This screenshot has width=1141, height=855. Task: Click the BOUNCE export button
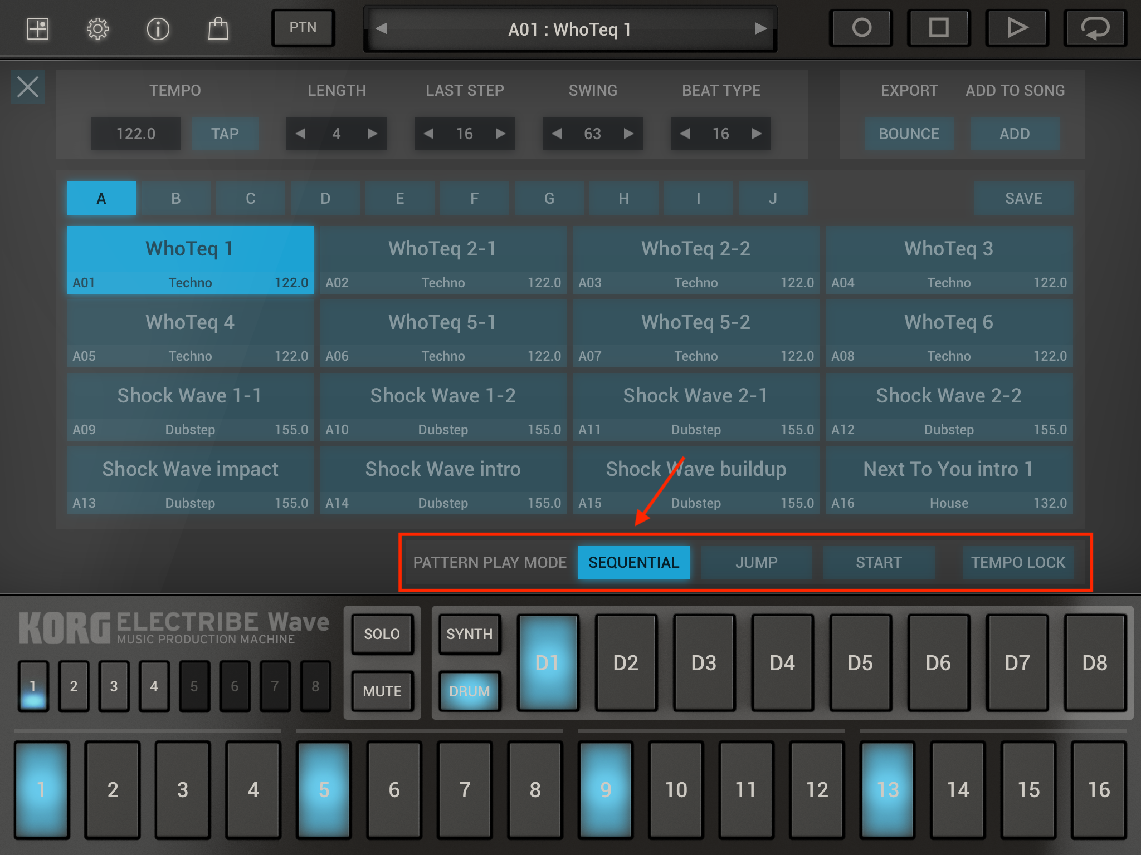tap(909, 134)
